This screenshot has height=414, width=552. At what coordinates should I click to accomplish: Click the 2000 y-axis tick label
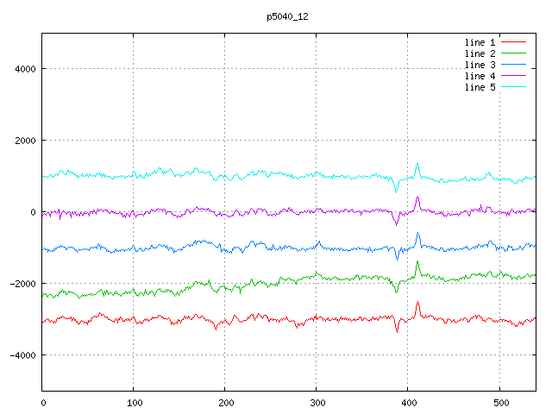point(23,141)
